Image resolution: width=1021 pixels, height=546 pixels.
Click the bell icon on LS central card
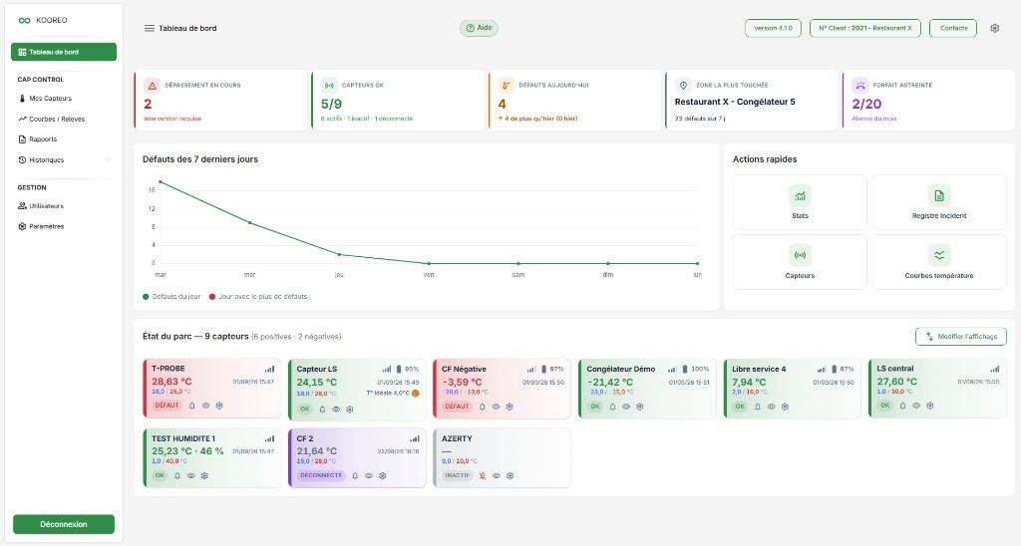(x=902, y=406)
